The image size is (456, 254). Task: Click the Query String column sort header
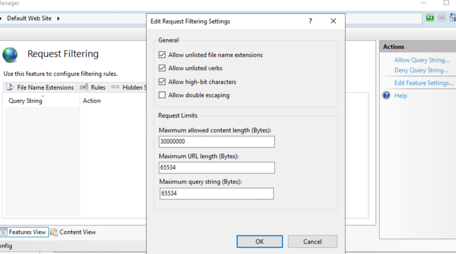click(x=25, y=101)
